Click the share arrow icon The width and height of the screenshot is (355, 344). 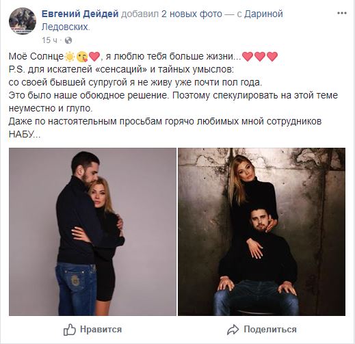(233, 330)
